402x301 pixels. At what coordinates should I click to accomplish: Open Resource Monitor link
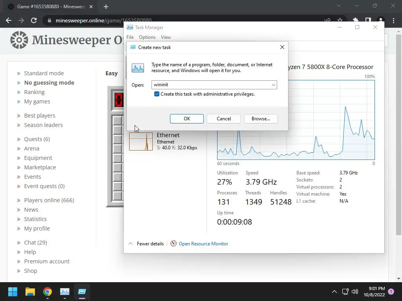(x=203, y=244)
